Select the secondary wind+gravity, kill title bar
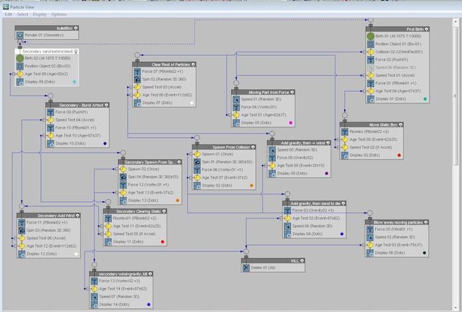Image resolution: width=462 pixels, height=312 pixels. (121, 274)
